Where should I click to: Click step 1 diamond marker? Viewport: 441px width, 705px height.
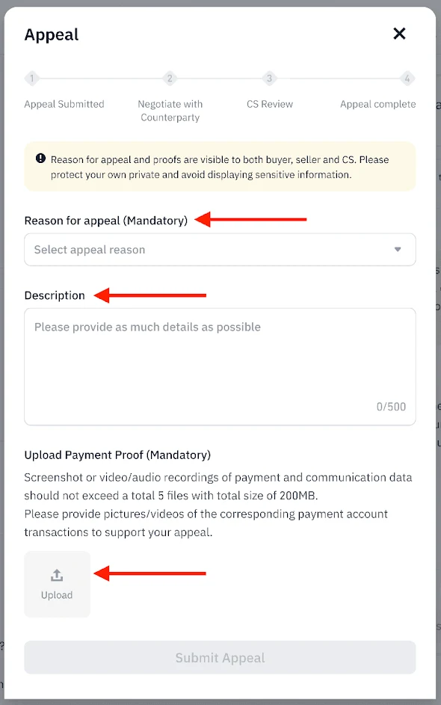tap(32, 78)
